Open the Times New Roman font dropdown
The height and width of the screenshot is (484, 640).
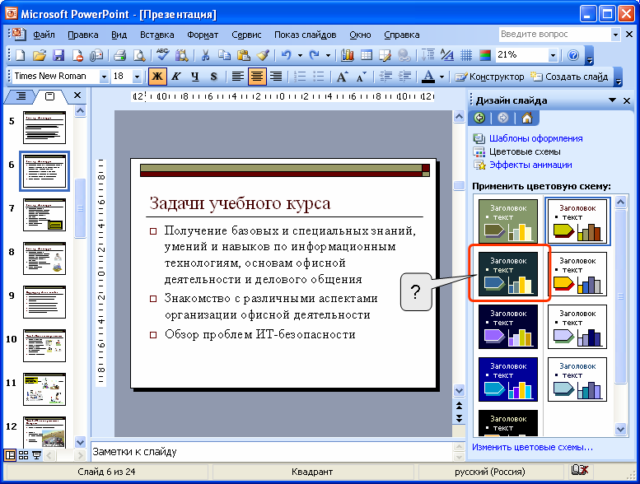tap(104, 77)
